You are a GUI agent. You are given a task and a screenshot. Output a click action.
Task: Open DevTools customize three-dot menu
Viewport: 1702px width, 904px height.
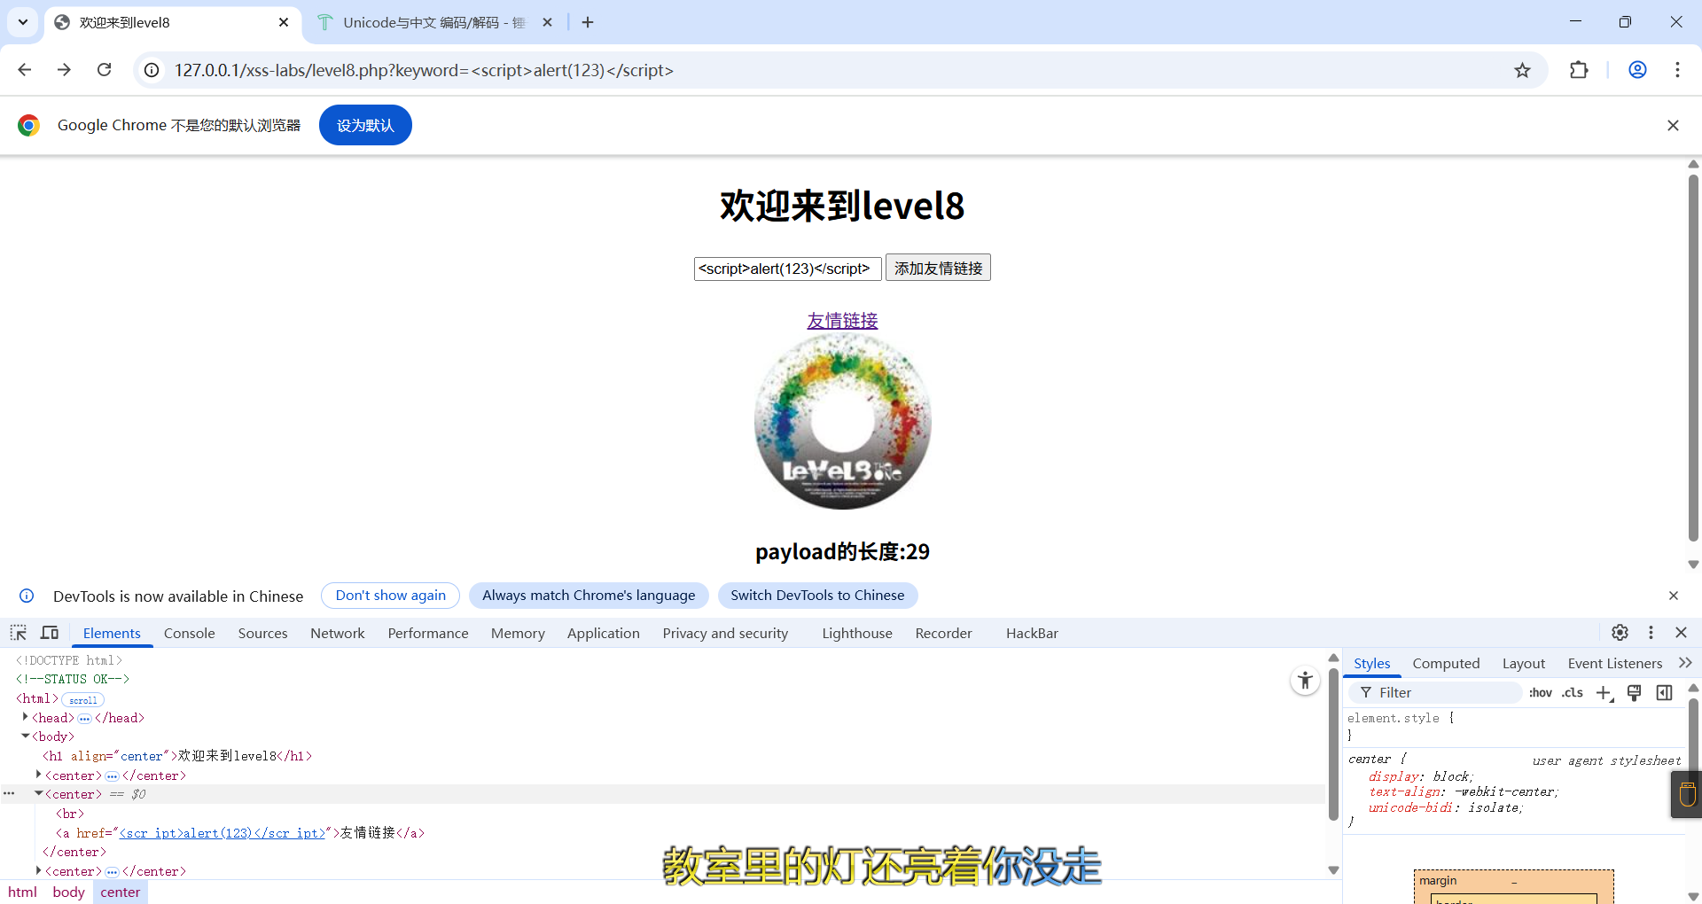(1651, 633)
